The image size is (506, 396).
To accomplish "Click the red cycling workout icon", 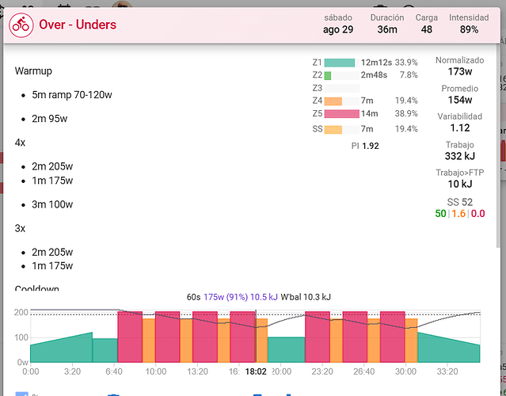I will (21, 25).
